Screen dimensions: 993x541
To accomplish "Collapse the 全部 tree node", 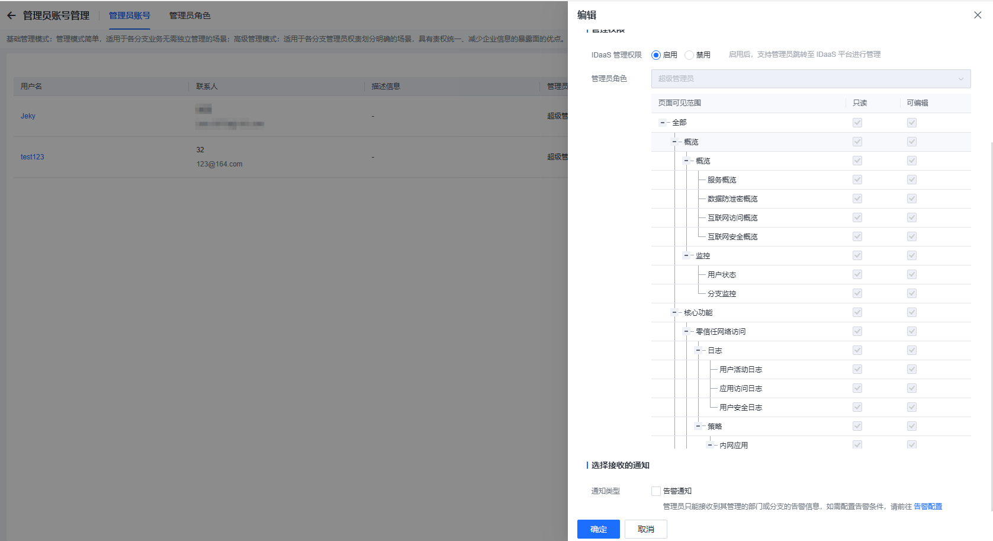I will pos(663,123).
